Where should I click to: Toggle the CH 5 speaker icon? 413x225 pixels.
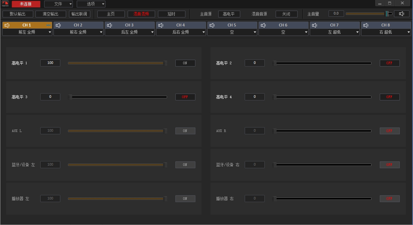[212, 25]
